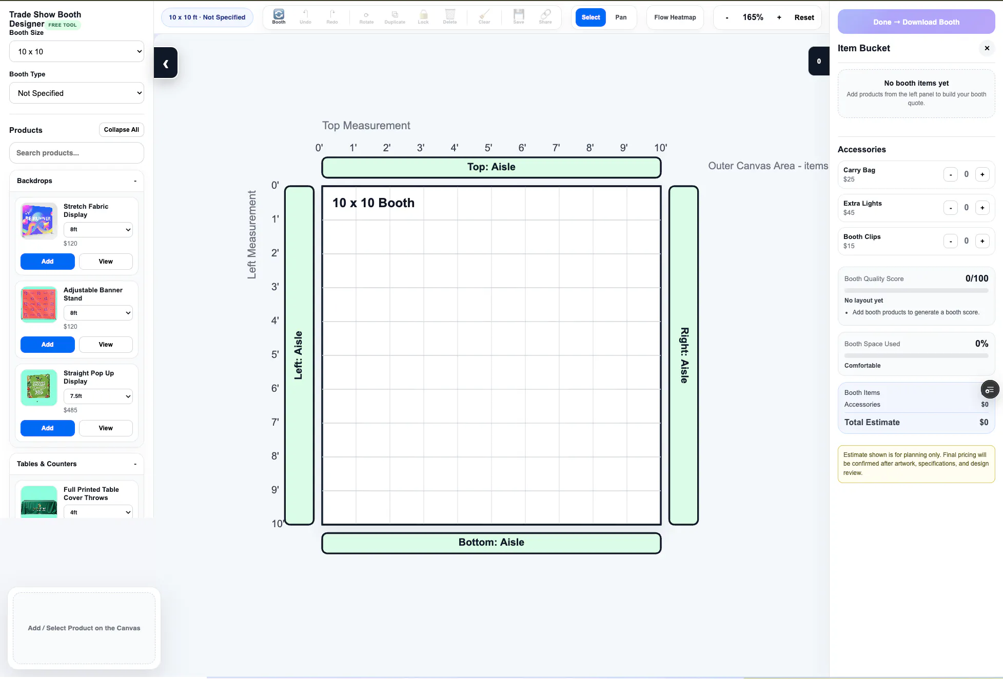1003x679 pixels.
Task: Click the Clear canvas broom icon
Action: tap(484, 17)
